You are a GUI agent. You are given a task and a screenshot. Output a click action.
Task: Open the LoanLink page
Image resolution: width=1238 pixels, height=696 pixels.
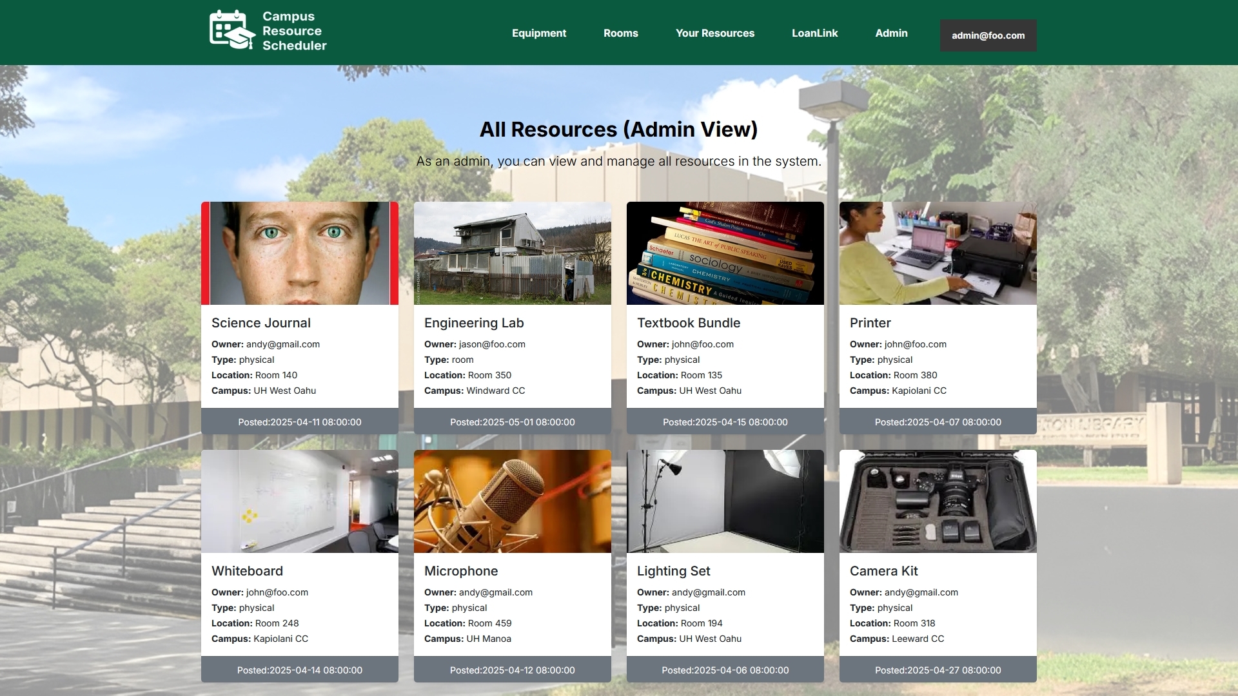pos(814,33)
